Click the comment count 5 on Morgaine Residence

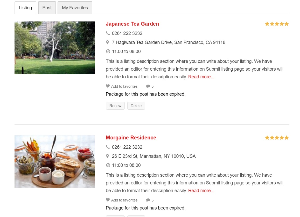pos(152,200)
